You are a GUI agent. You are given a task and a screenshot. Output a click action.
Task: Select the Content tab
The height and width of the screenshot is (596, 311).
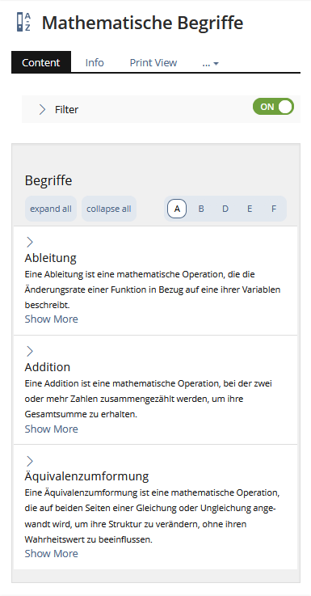coord(41,62)
